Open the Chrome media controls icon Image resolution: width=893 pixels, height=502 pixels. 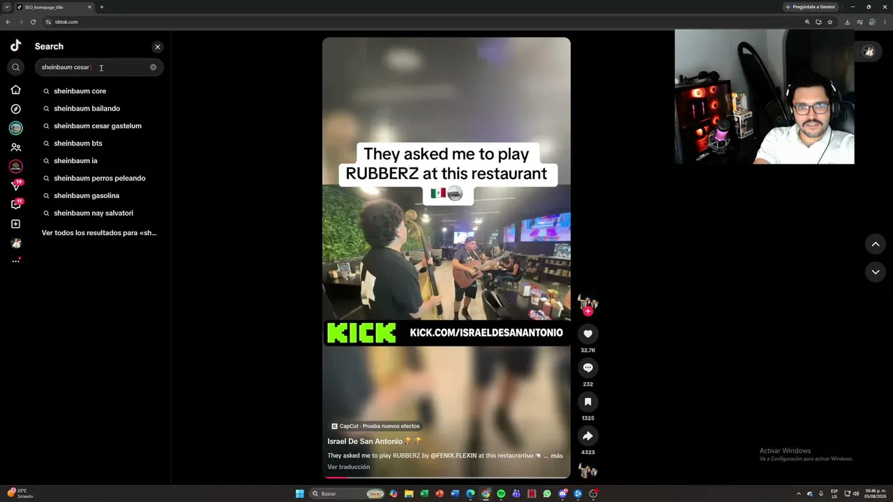tap(860, 22)
